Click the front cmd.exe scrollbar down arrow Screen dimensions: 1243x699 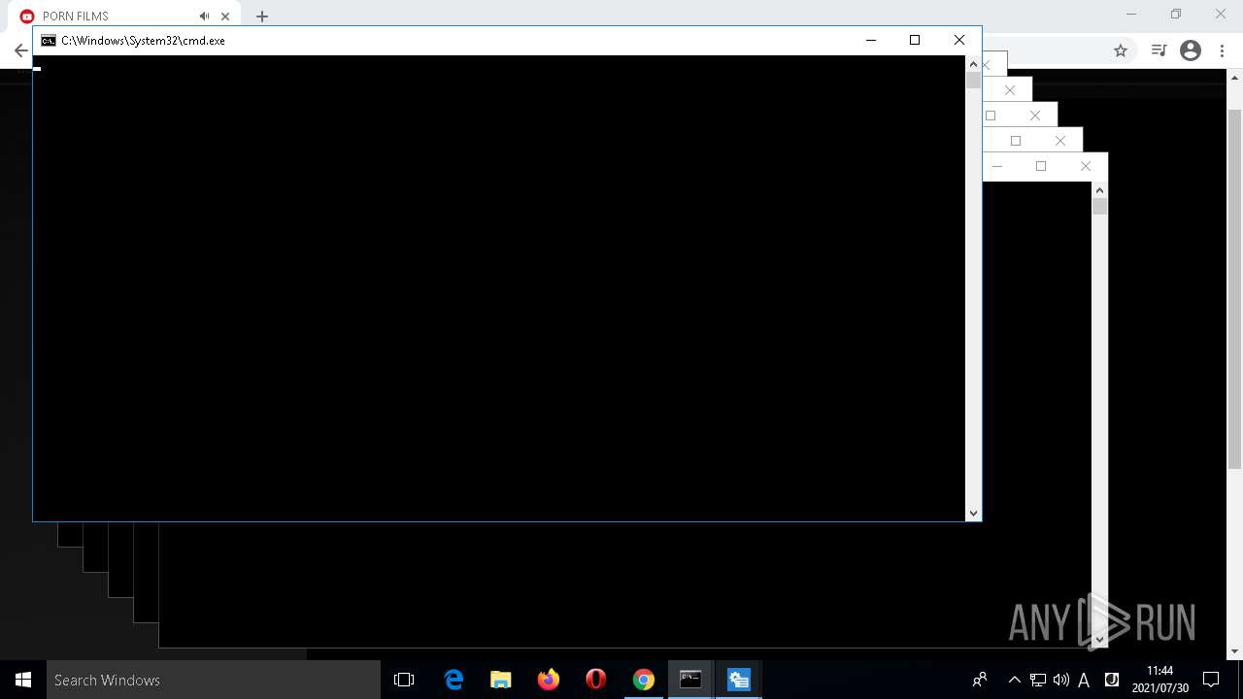click(x=973, y=513)
